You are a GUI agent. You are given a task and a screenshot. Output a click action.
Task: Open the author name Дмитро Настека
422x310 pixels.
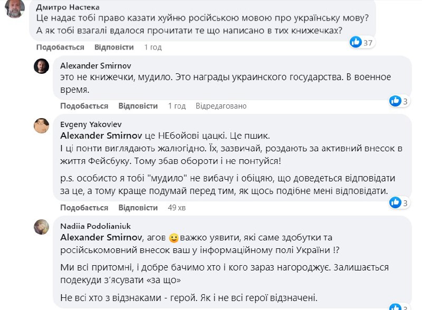click(60, 6)
